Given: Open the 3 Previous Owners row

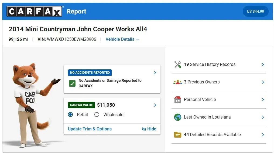Looking at the screenshot, I should (x=219, y=82).
